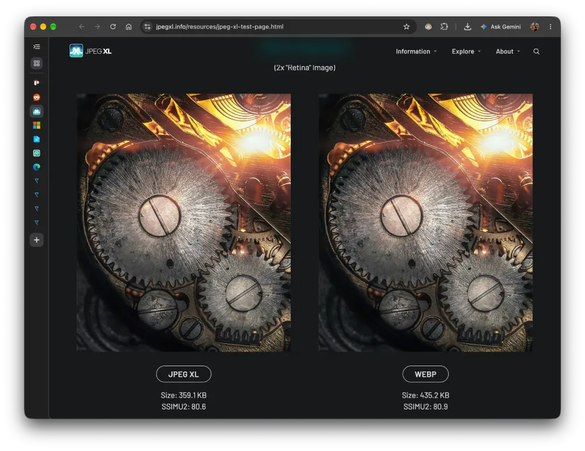Select the text "Size: 435.2 KB"
The image size is (585, 451).
[x=425, y=395]
